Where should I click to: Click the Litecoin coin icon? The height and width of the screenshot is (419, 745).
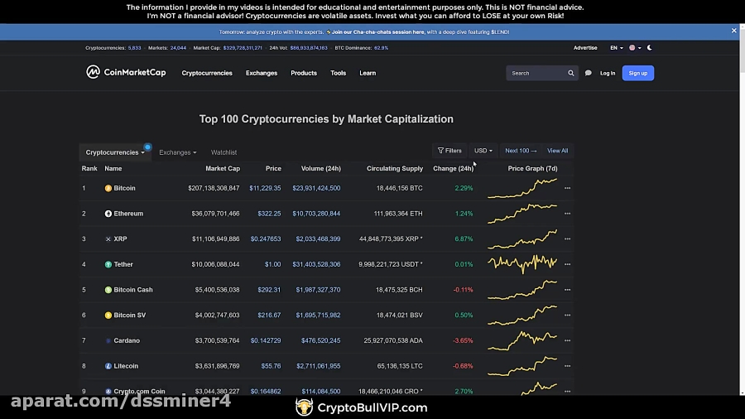108,366
